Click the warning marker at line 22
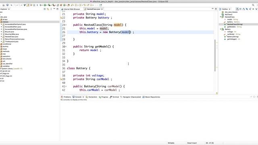The image size is (258, 145). click(x=61, y=18)
